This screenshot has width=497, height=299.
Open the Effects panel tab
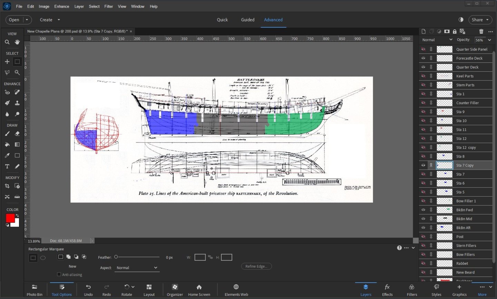[387, 290]
